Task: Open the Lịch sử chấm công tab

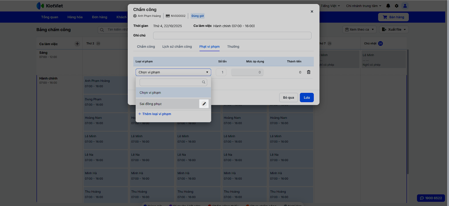Action: pyautogui.click(x=177, y=47)
